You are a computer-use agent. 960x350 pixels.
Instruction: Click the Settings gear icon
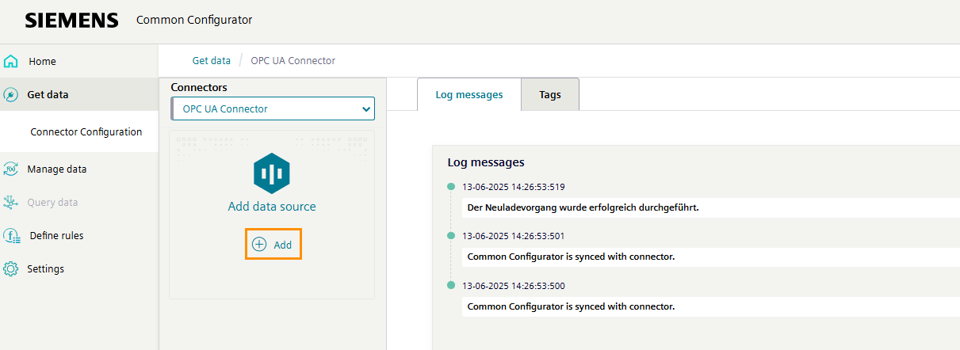[x=11, y=268]
